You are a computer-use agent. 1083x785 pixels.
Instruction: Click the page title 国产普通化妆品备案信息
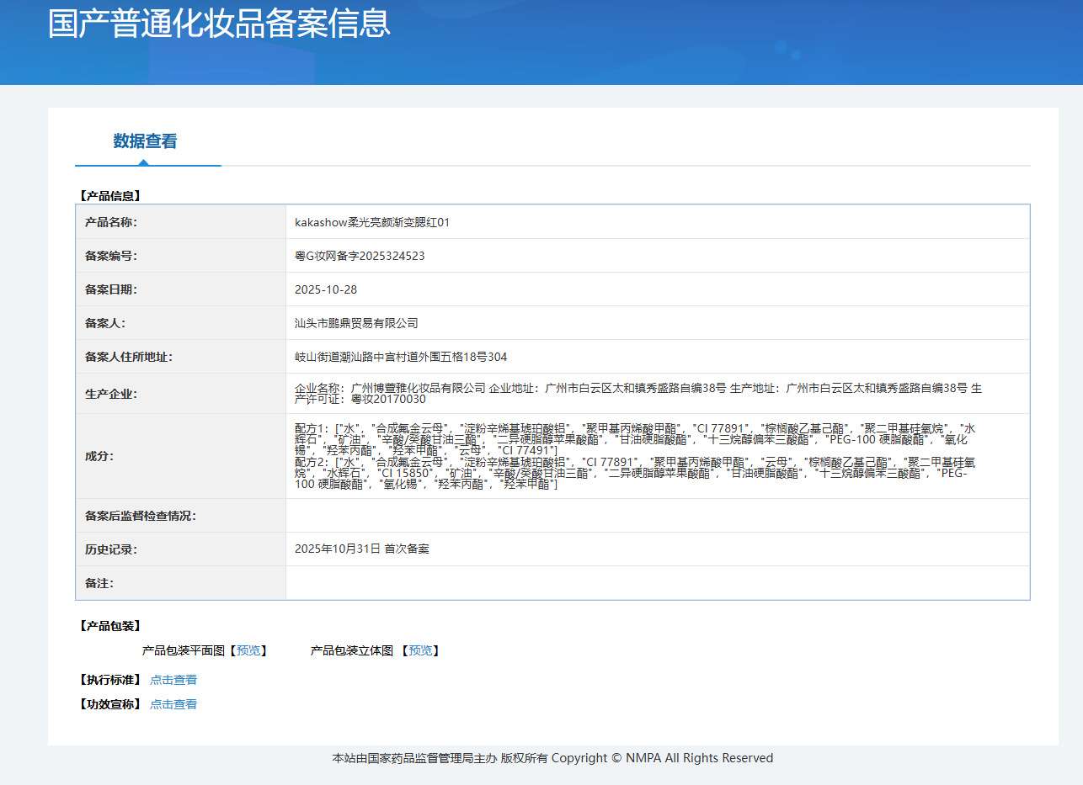pos(220,23)
